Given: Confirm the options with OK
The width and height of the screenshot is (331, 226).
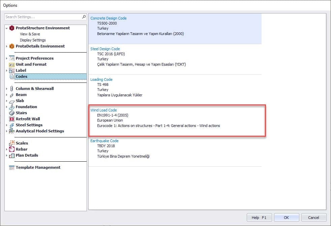Looking at the screenshot, I should [287, 217].
